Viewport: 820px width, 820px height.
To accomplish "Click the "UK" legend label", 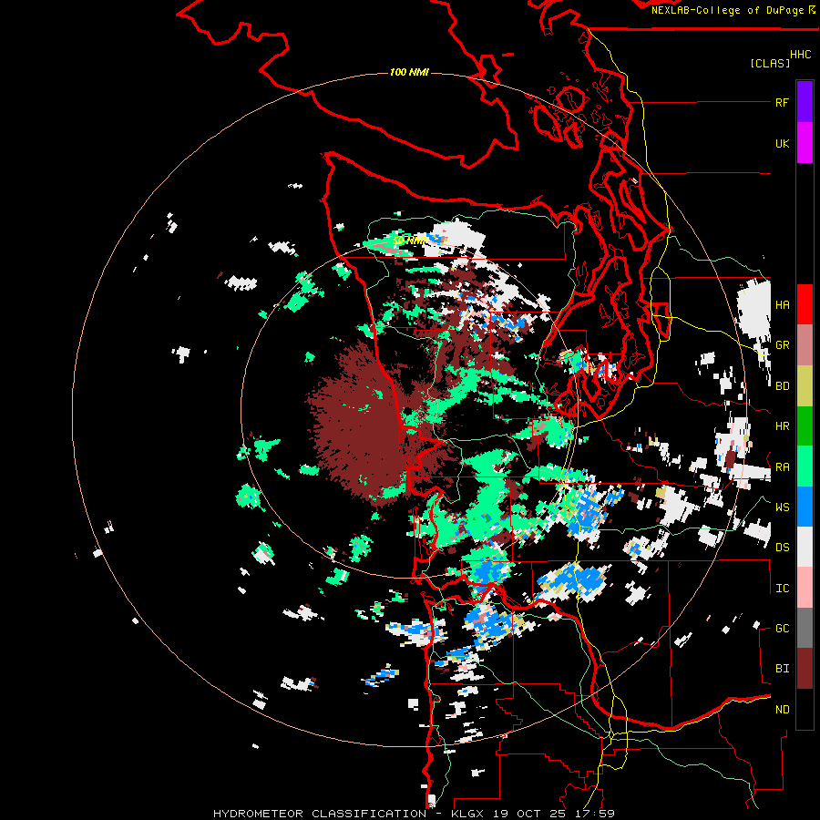I will 782,144.
